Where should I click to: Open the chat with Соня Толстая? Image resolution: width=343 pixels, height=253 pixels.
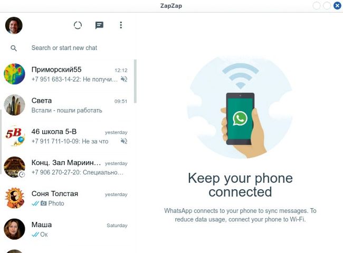click(66, 198)
